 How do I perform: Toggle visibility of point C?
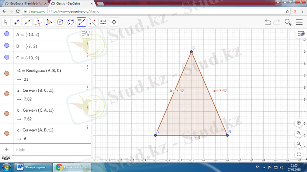[7, 57]
